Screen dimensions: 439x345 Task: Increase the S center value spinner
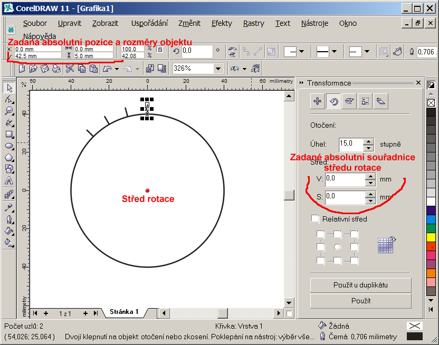(370, 194)
